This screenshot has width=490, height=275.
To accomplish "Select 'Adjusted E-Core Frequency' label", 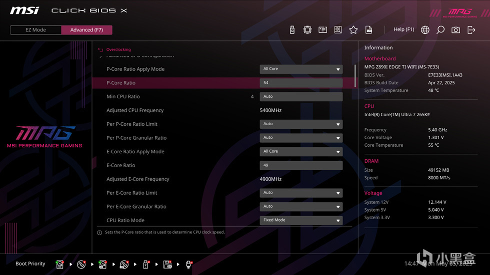I will 138,179.
